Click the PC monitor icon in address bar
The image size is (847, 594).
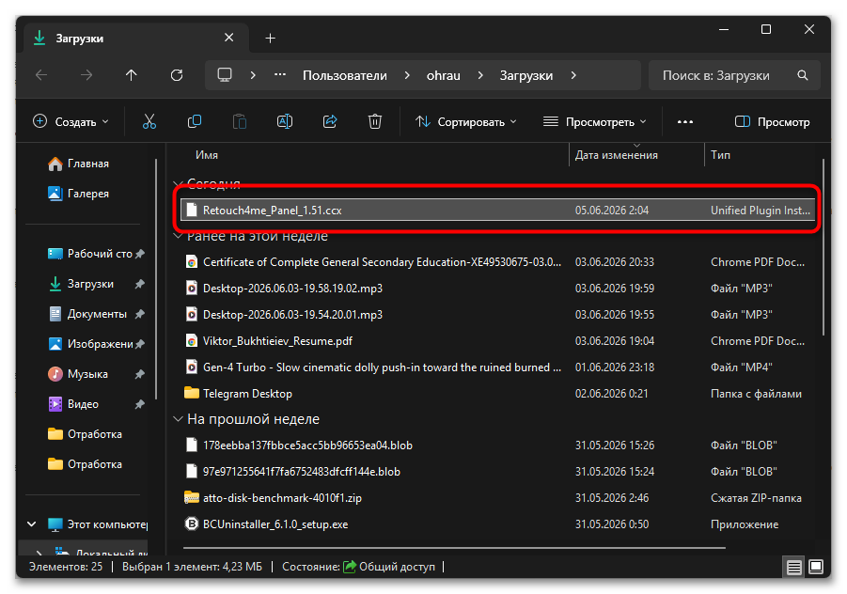click(x=225, y=74)
